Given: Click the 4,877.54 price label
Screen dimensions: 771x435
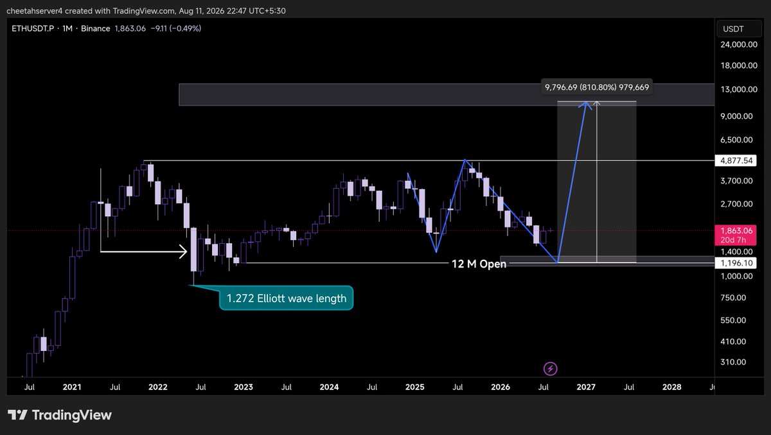Looking at the screenshot, I should (x=737, y=160).
